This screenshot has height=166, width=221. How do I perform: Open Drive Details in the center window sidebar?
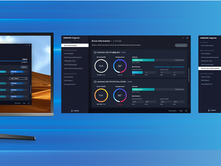[x=69, y=53]
